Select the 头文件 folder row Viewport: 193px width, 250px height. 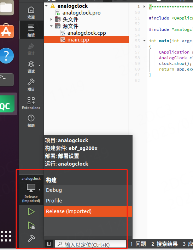(x=86, y=19)
